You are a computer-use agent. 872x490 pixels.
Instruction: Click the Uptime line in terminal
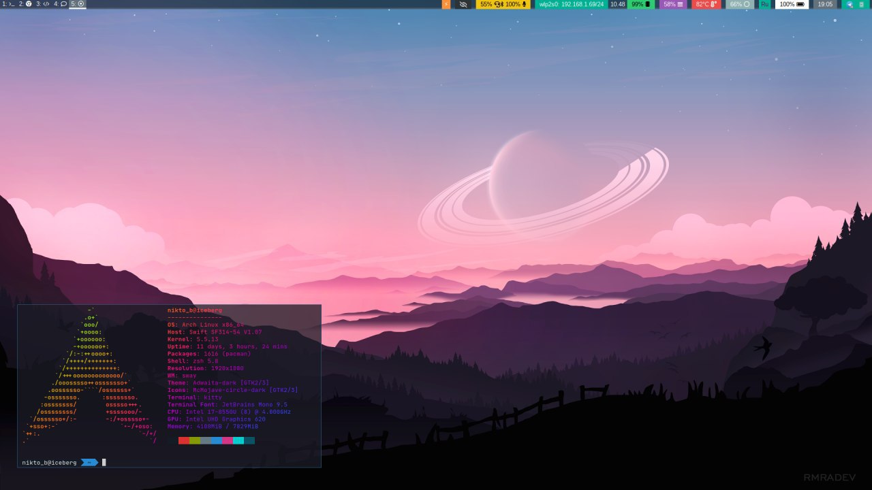point(228,346)
